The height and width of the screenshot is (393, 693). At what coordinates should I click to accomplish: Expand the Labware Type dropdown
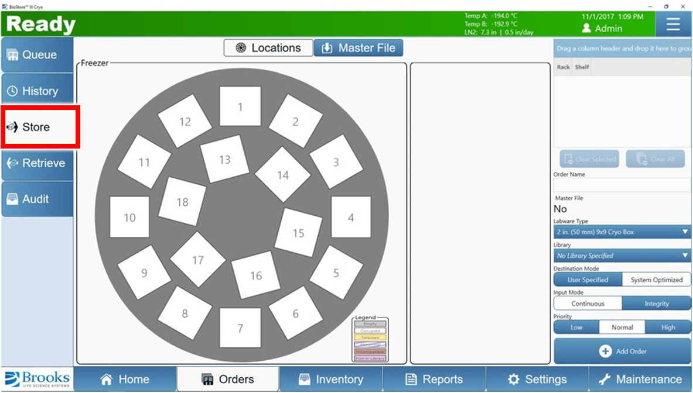pos(622,232)
